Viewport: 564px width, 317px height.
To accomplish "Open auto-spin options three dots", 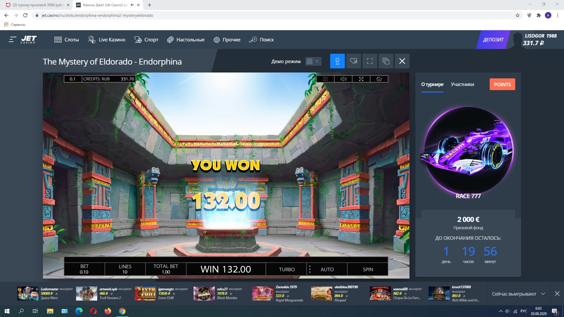I will (310, 269).
